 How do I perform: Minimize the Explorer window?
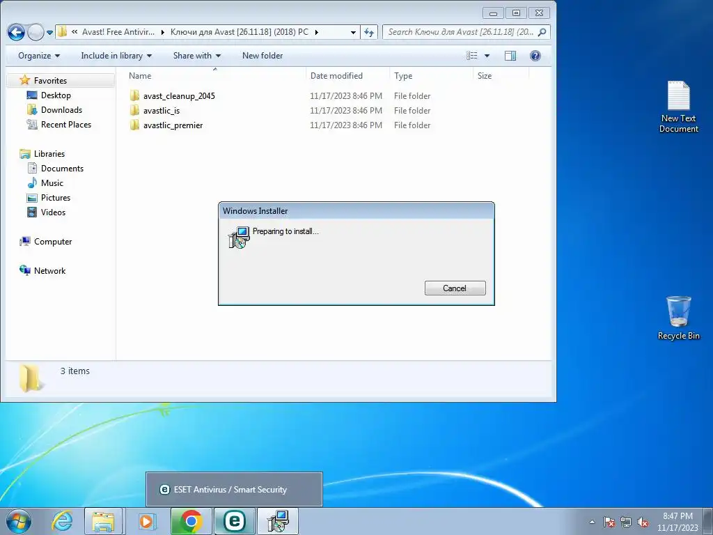[494, 13]
